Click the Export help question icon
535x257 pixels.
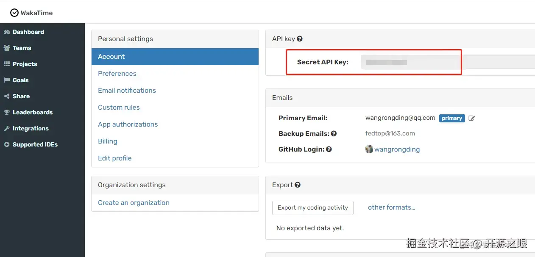tap(298, 185)
